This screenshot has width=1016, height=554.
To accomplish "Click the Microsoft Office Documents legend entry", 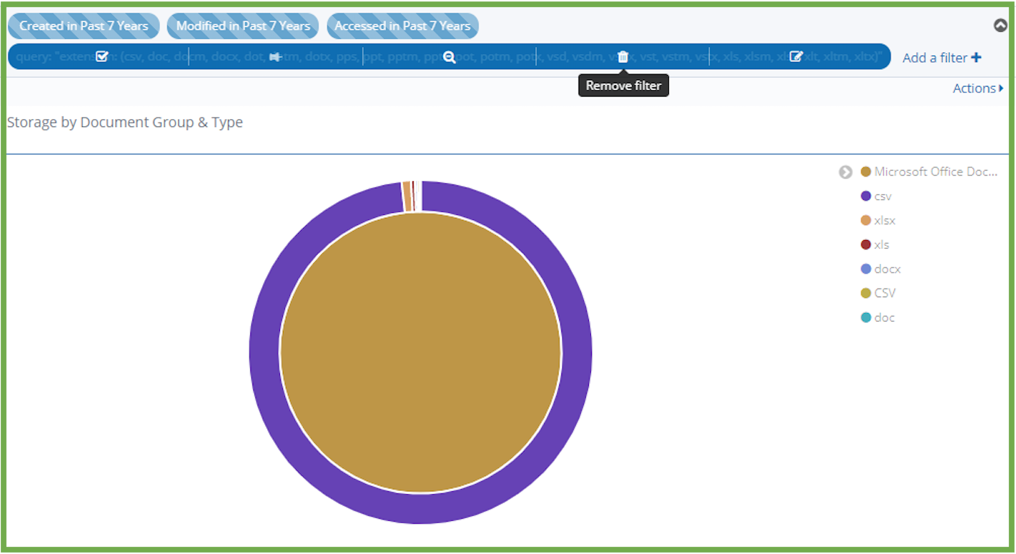I will click(935, 172).
